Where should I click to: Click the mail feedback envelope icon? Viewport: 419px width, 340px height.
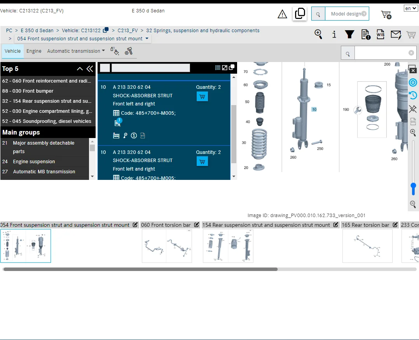396,35
